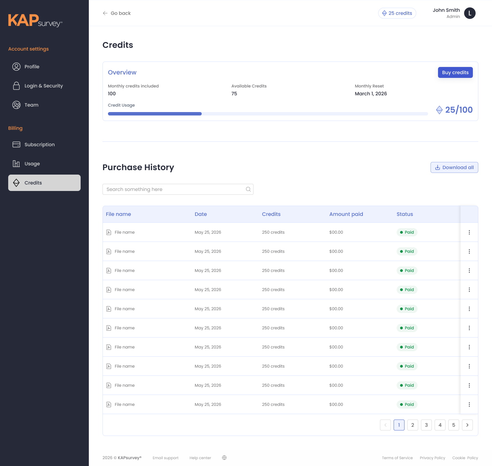Open Cookie Policy link
This screenshot has height=466, width=492.
pyautogui.click(x=465, y=458)
